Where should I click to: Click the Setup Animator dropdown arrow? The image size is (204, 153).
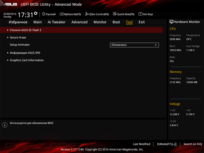[156, 45]
